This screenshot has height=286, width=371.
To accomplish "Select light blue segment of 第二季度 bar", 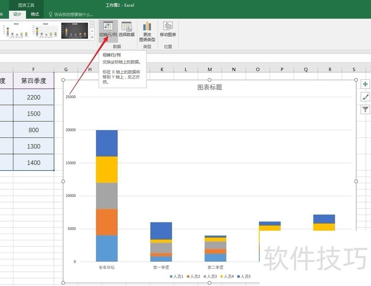I will click(x=215, y=258).
